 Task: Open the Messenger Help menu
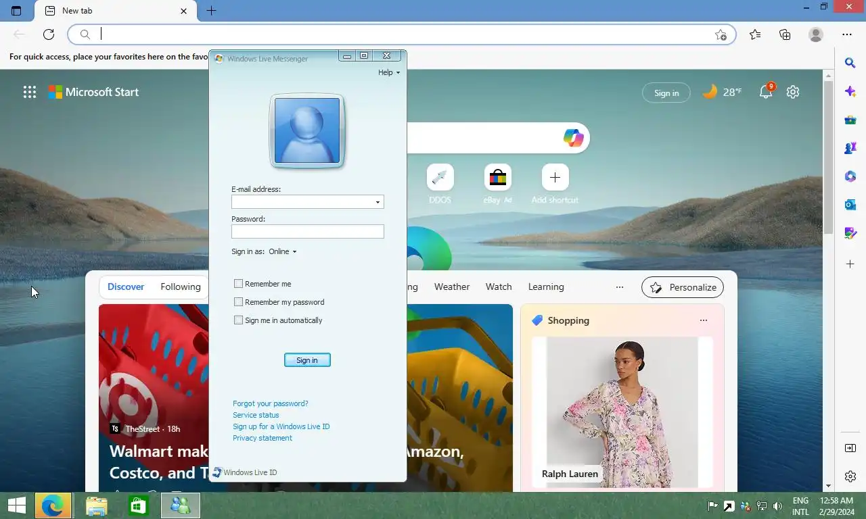pyautogui.click(x=389, y=72)
